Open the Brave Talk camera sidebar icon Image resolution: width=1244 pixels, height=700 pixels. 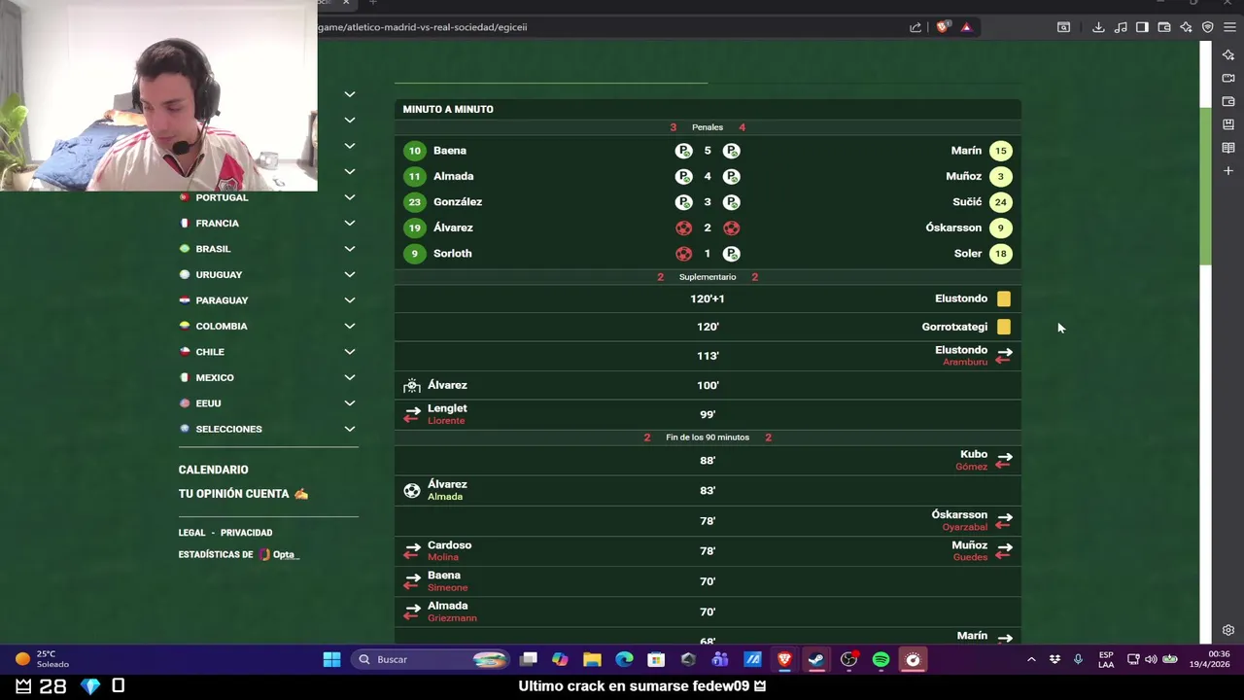(1228, 78)
